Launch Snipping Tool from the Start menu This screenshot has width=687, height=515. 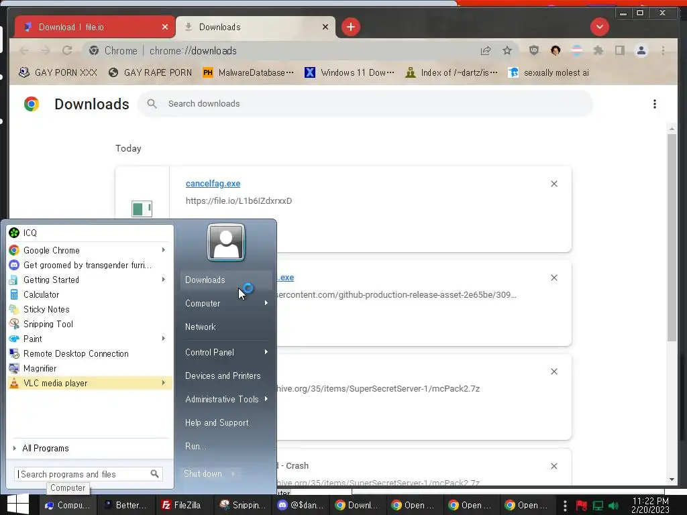tap(90, 324)
